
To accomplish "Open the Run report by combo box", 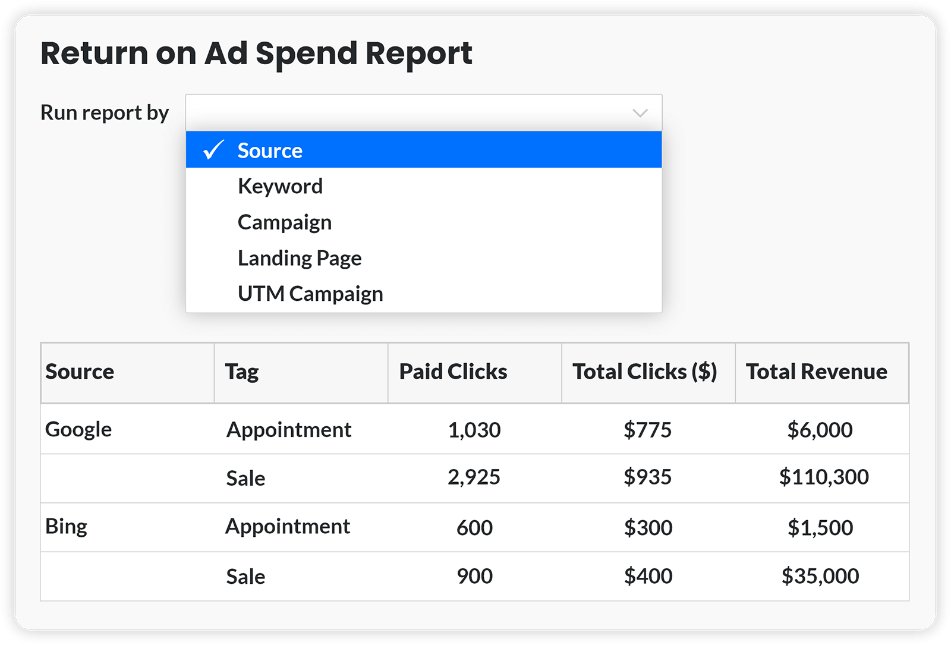I will point(423,113).
